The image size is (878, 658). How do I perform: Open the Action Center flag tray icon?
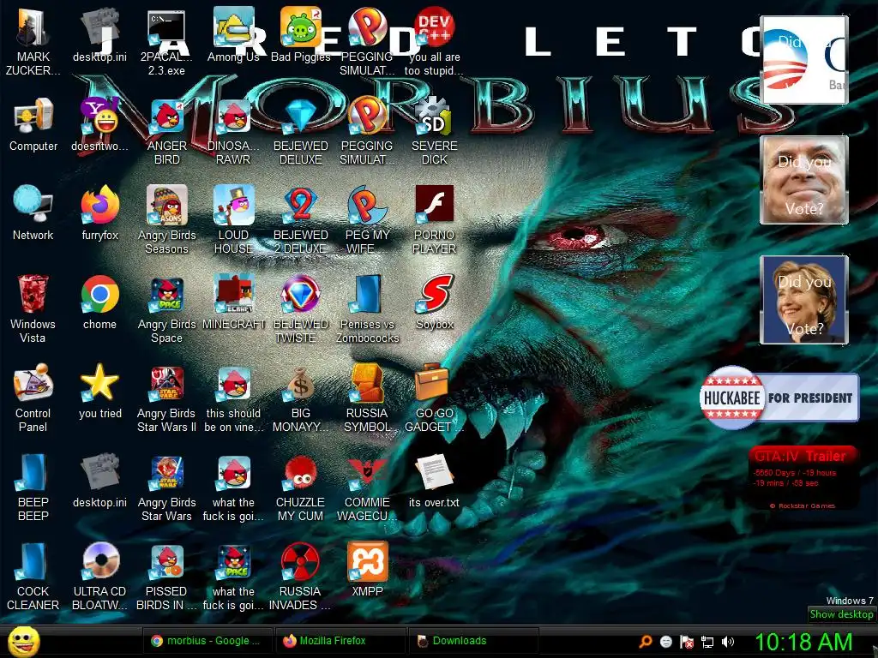tap(687, 641)
